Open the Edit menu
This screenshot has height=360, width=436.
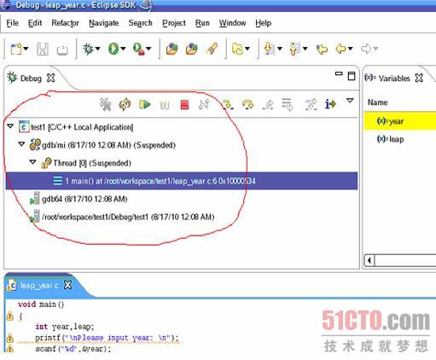(x=35, y=23)
